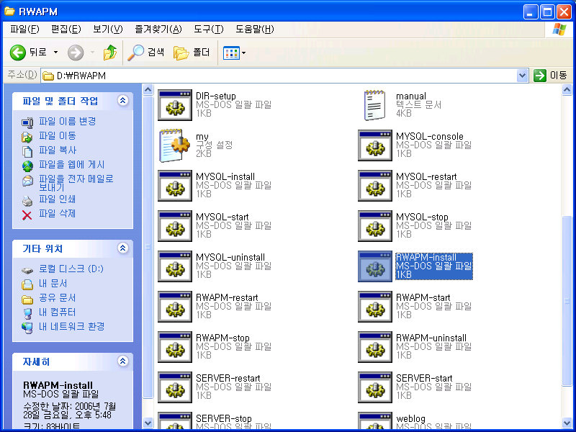Open the DIR-setup batch file icon
576x432 pixels.
tap(175, 105)
